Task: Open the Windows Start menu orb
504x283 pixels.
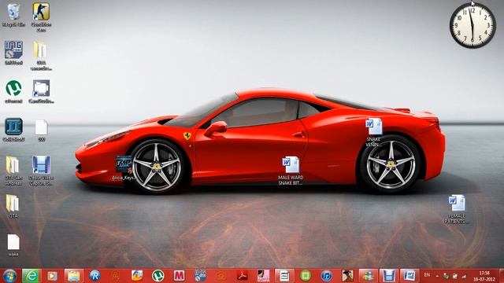Action: click(x=9, y=276)
